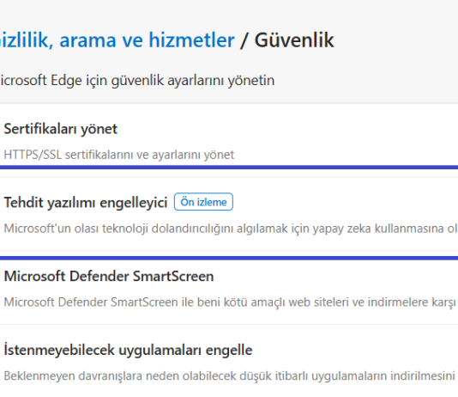Select İstenmeyebilecek uygulamaları engelle heading
Screen dimensions: 458x397
pos(129,350)
